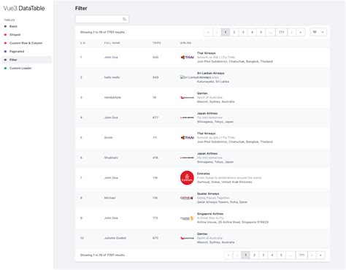Go to next page in top pagination
This screenshot has width=346, height=270.
[x=292, y=32]
